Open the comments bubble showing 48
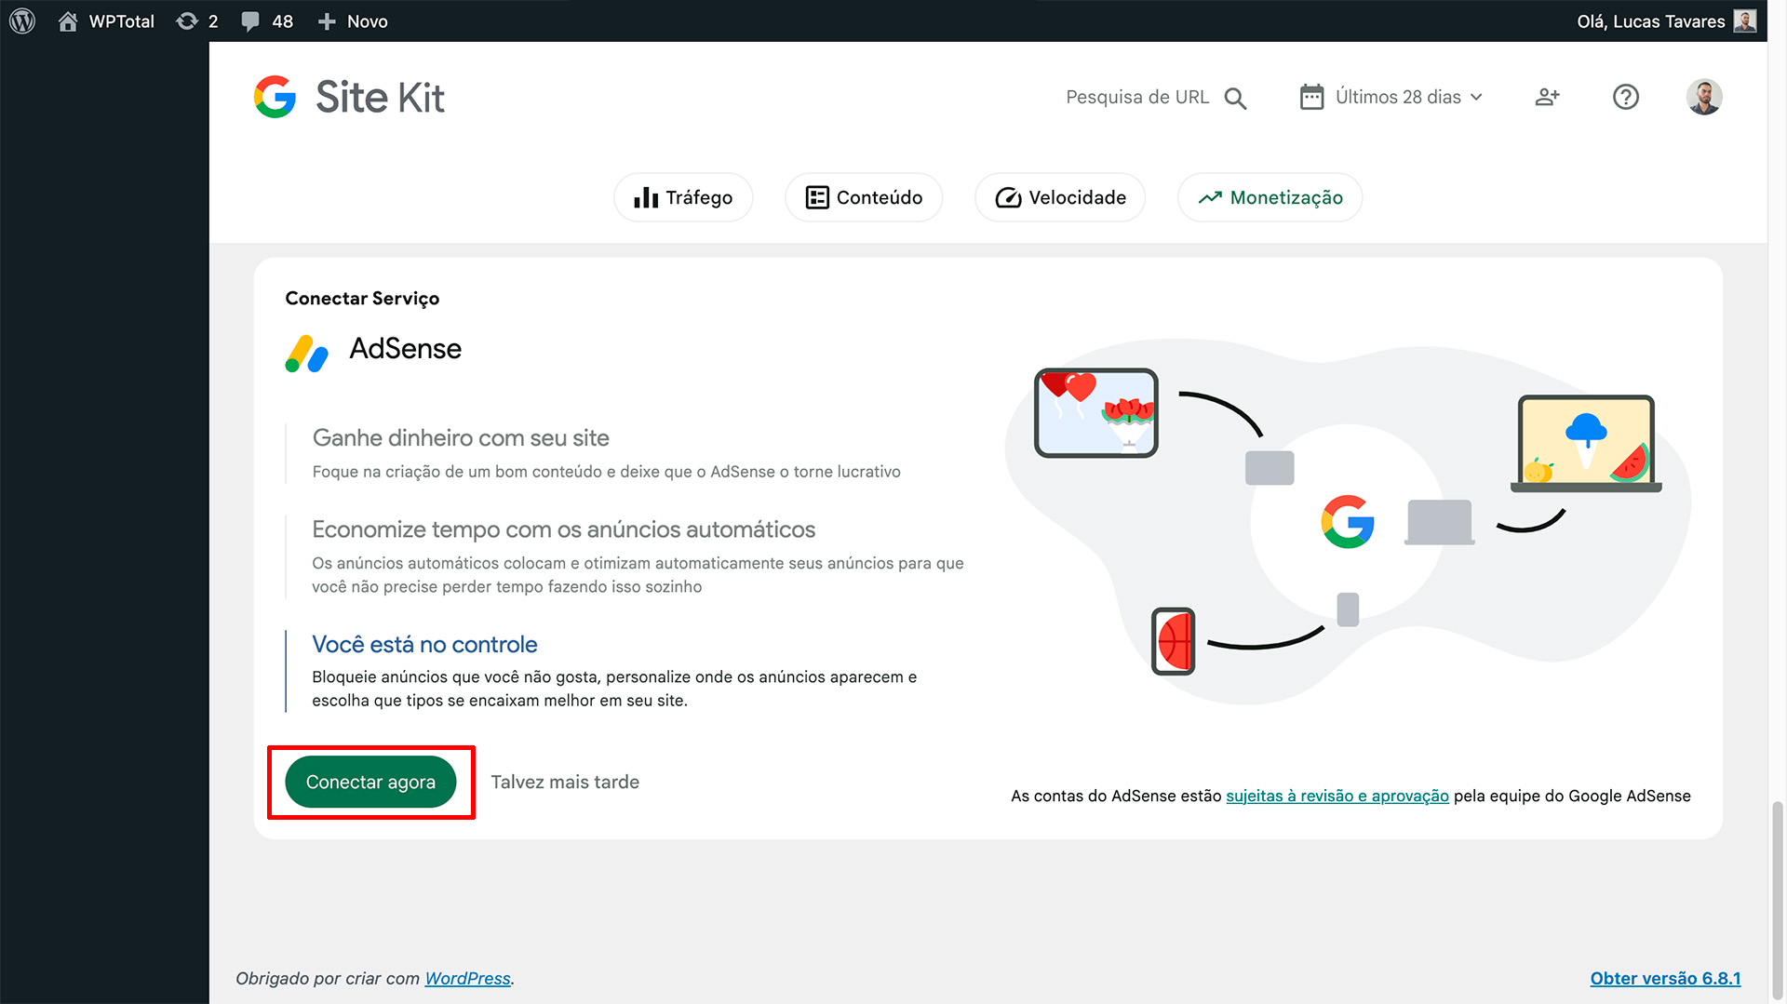 (267, 20)
